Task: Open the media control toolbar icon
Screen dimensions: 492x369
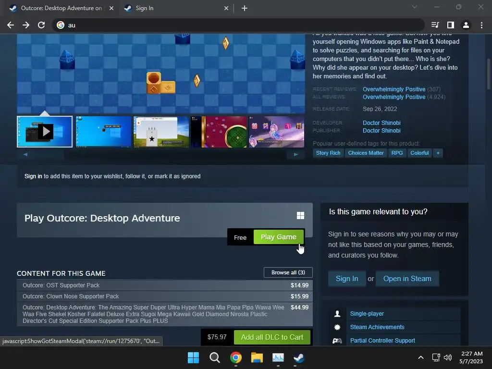Action: pyautogui.click(x=435, y=25)
